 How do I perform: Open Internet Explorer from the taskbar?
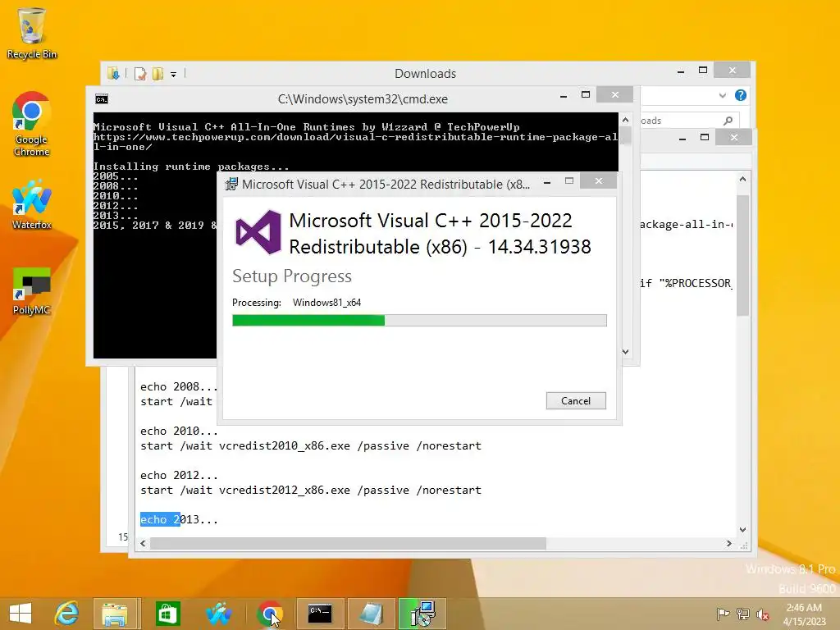(67, 614)
